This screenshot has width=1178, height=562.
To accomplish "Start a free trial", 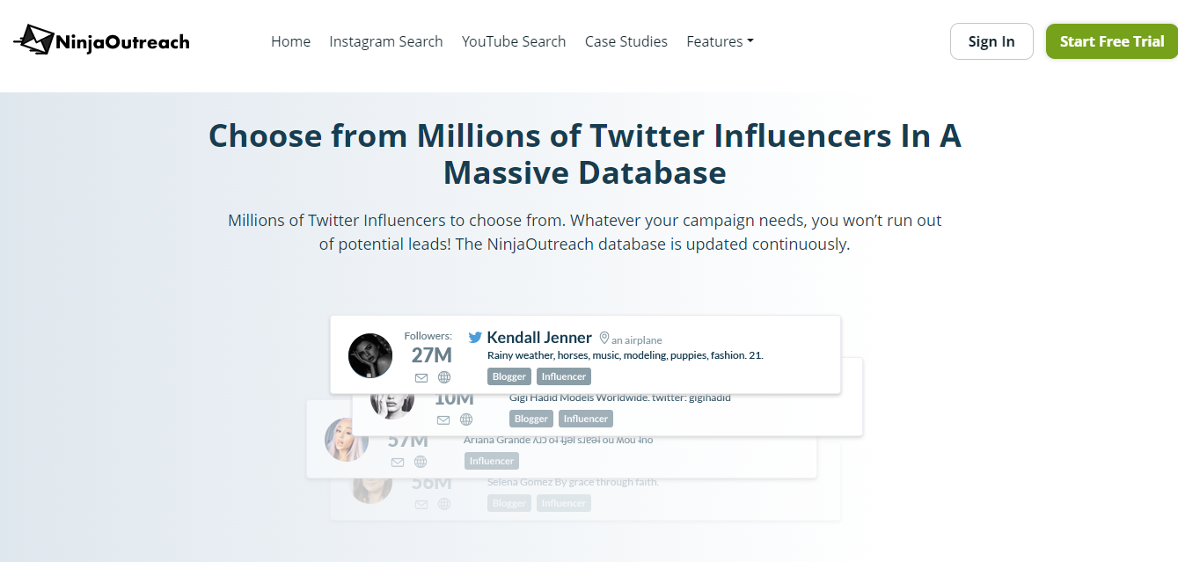I will pos(1111,40).
